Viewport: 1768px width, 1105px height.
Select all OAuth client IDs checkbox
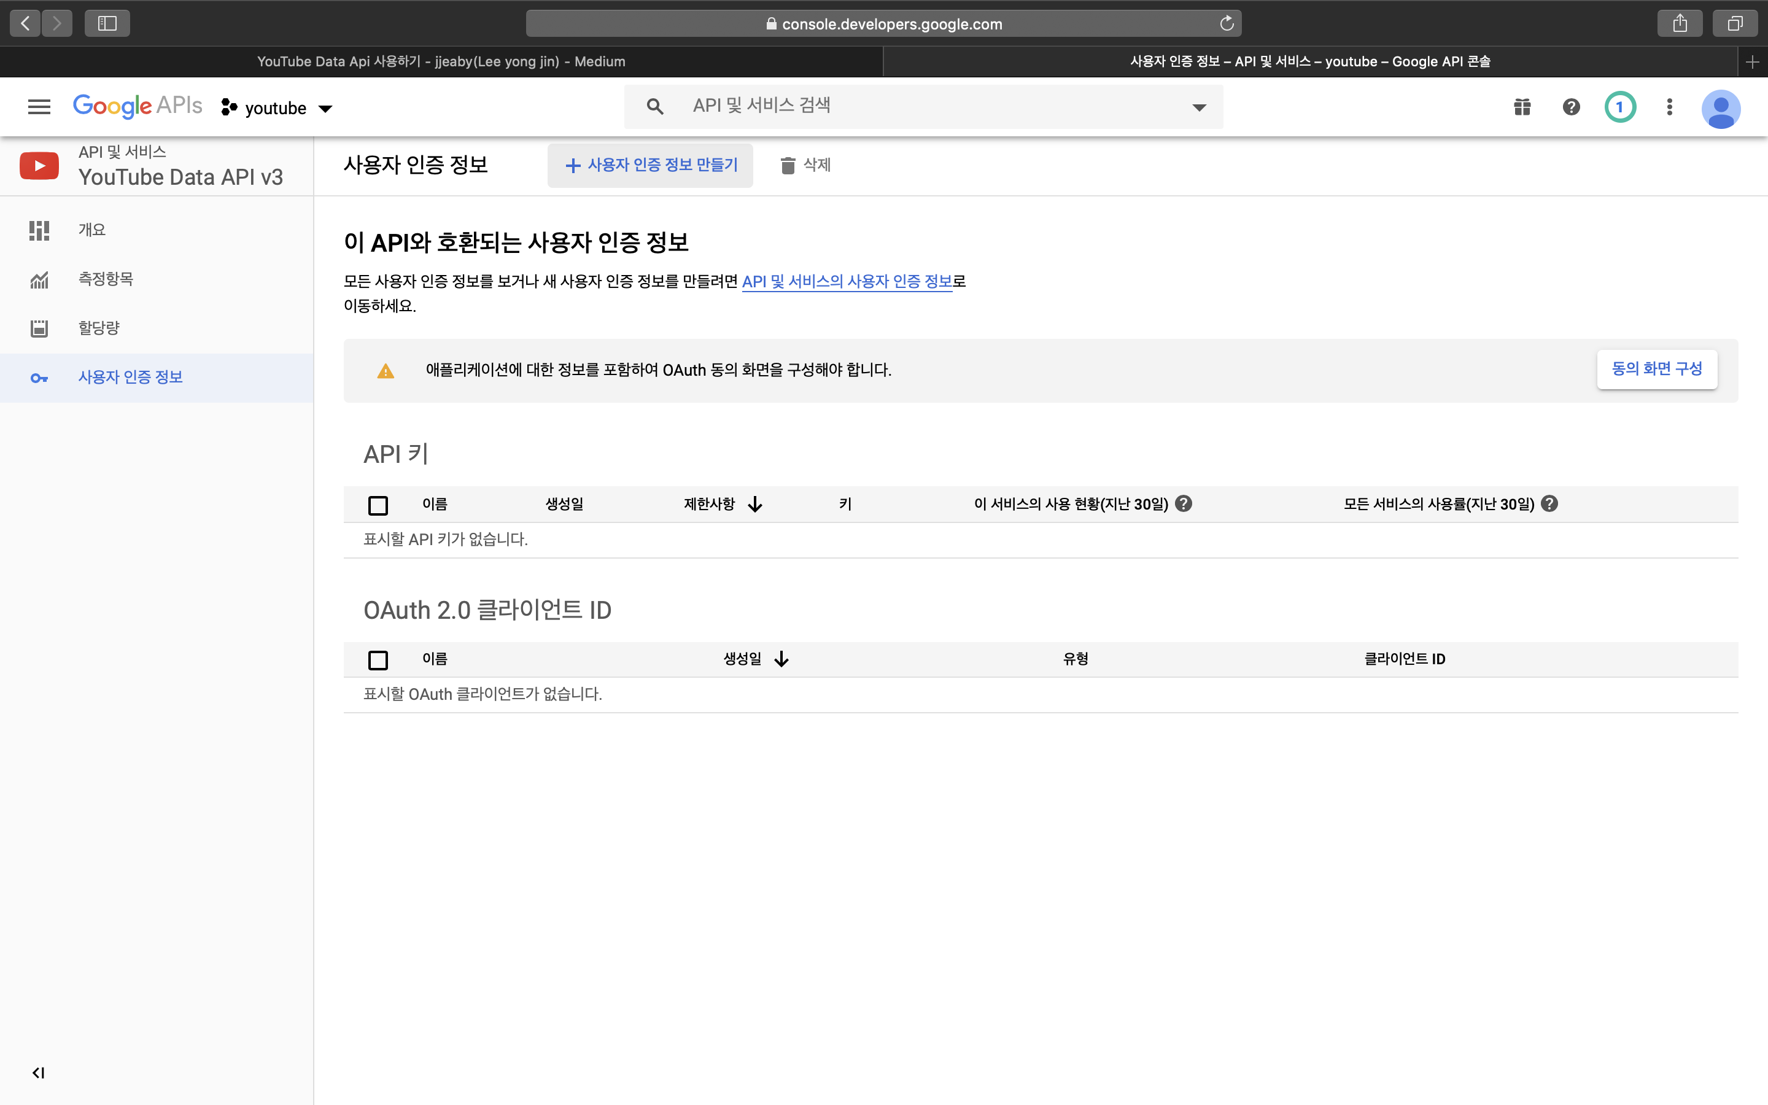[x=378, y=660]
